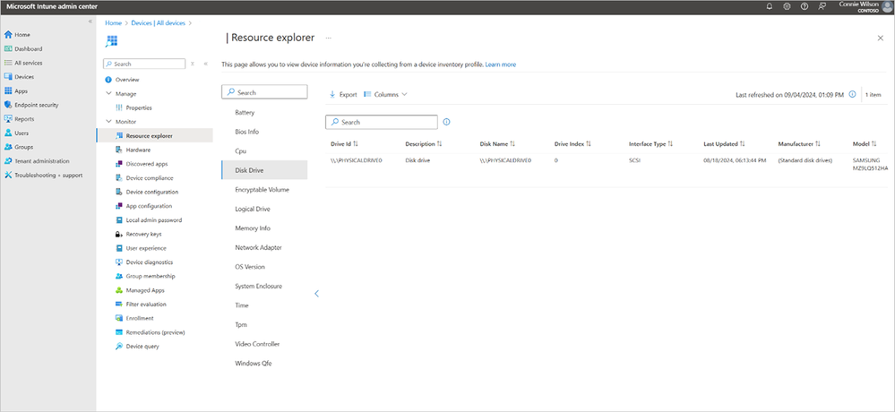The width and height of the screenshot is (895, 412).
Task: Select Memory Info category
Action: click(264, 228)
